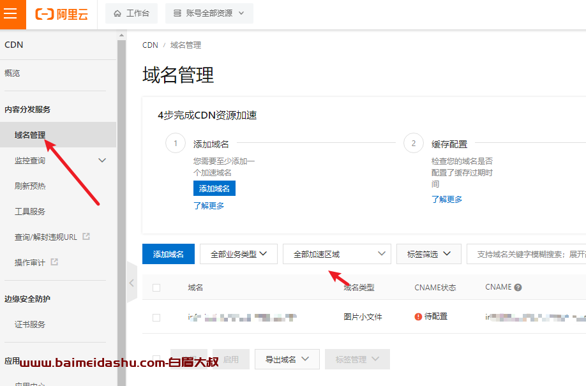Click the 内容分发服务 section heading
This screenshot has width=586, height=386.
coord(27,110)
